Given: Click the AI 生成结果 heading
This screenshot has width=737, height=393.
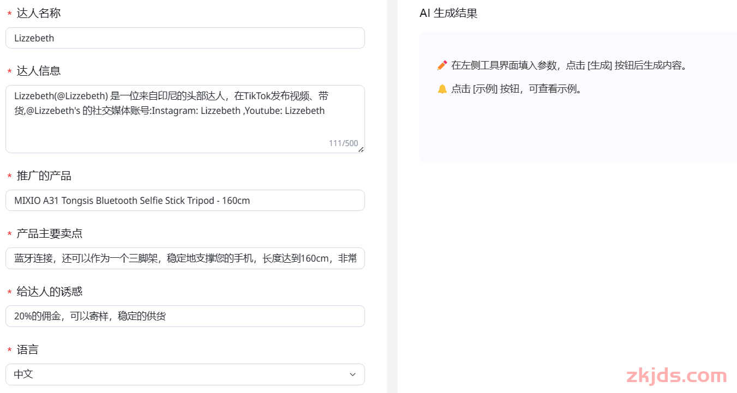Looking at the screenshot, I should [448, 13].
